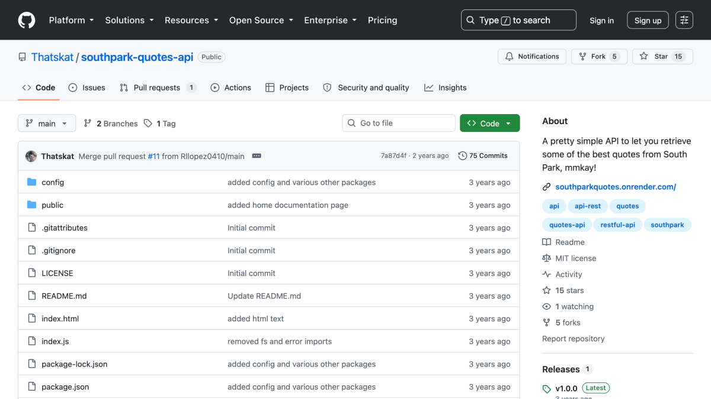The width and height of the screenshot is (711, 399).
Task: Click the commit details ellipsis icon
Action: pos(257,156)
